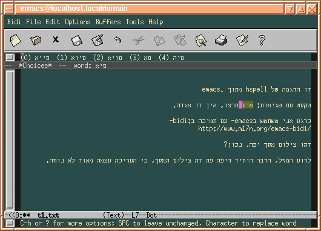The image size is (321, 231).
Task: Open the Tools menu
Action: 134,22
